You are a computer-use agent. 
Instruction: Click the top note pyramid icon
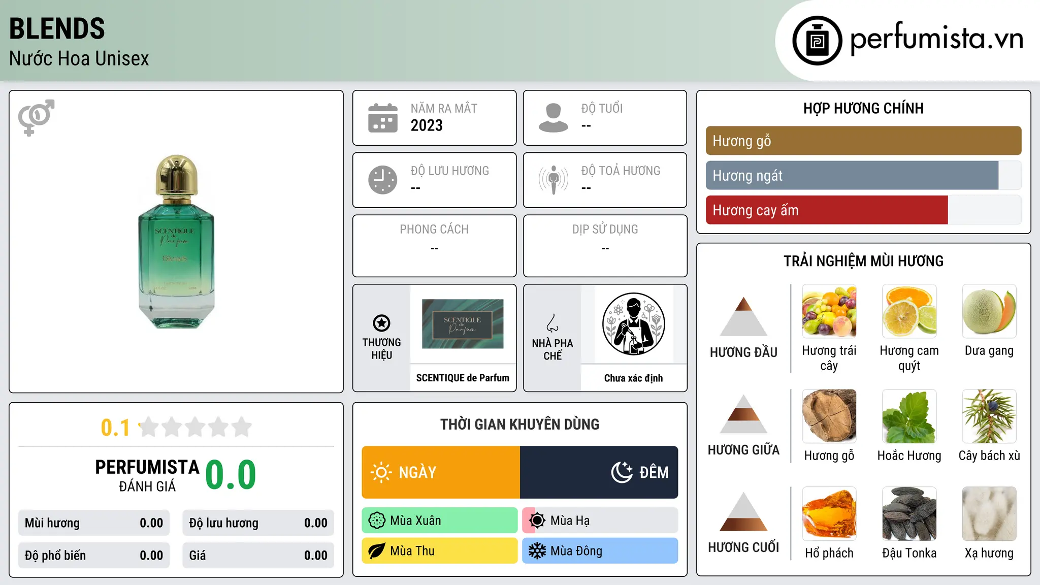coord(743,316)
